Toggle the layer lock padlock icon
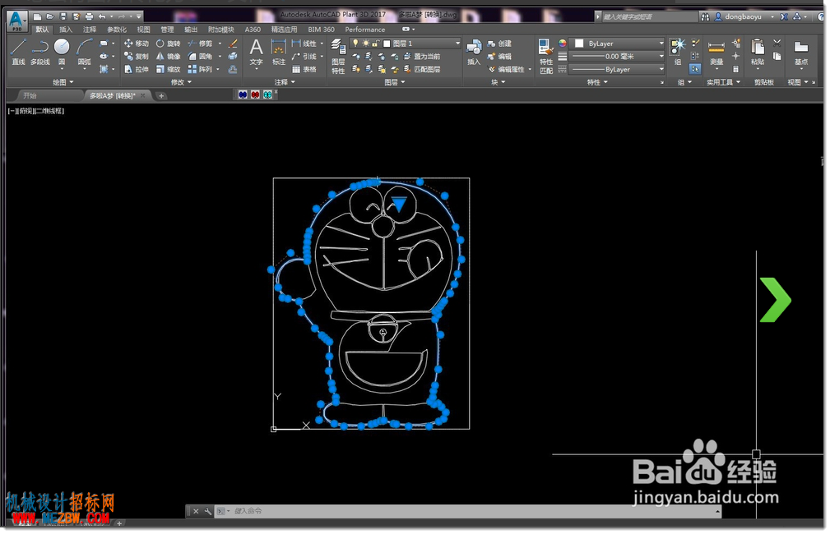This screenshot has height=534, width=830. [x=375, y=44]
